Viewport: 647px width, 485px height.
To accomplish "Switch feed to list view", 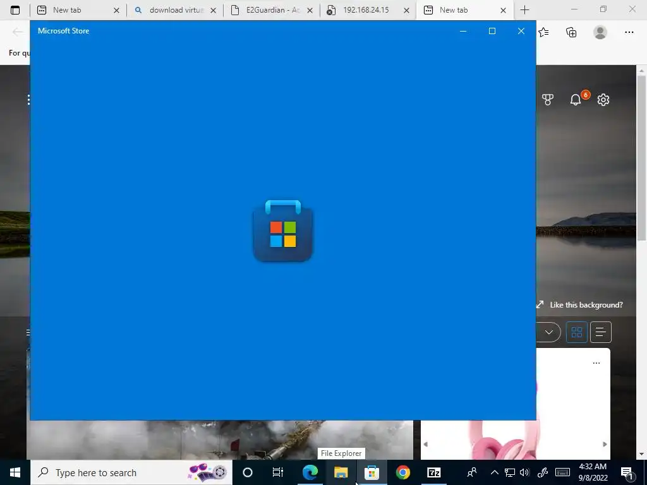I will pos(601,332).
